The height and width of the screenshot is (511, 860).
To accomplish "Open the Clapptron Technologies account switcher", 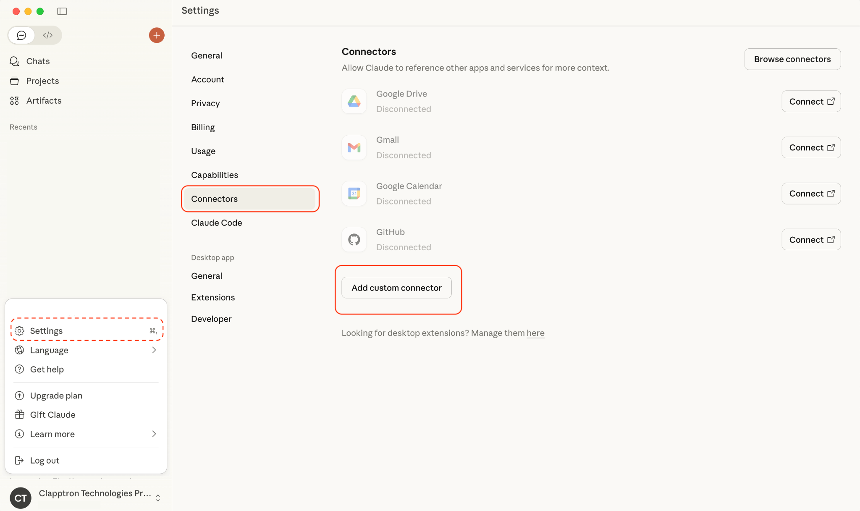I will click(x=86, y=498).
